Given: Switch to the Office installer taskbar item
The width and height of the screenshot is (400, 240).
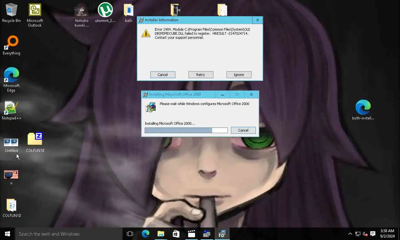Looking at the screenshot, I should coord(222,234).
